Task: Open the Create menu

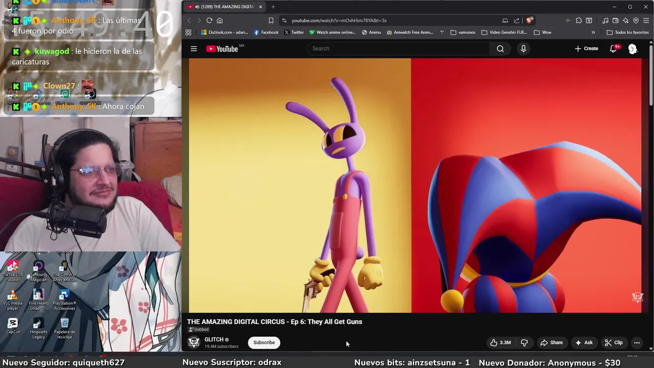Action: pyautogui.click(x=586, y=49)
